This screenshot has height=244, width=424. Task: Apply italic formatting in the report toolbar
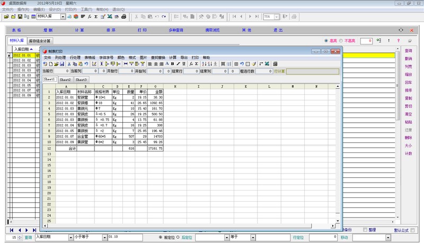pyautogui.click(x=178, y=64)
